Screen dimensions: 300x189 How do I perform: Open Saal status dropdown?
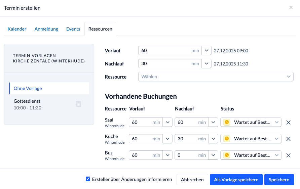coord(251,122)
